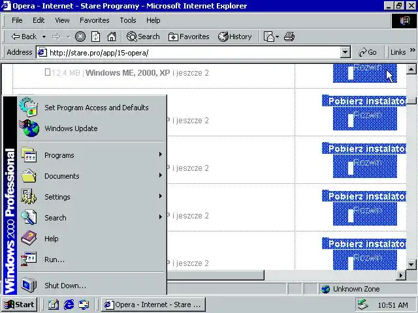Viewport: 418px width, 313px height.
Task: Click the Windows ME, 2000, XP text
Action: coord(127,72)
